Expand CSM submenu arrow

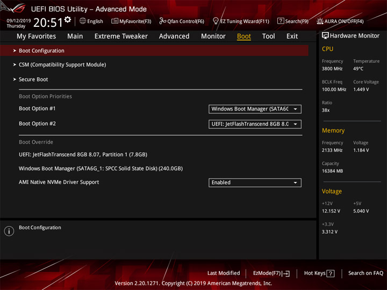coord(15,64)
